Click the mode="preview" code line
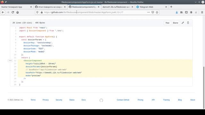The width and height of the screenshot is (205, 115). [x=33, y=76]
